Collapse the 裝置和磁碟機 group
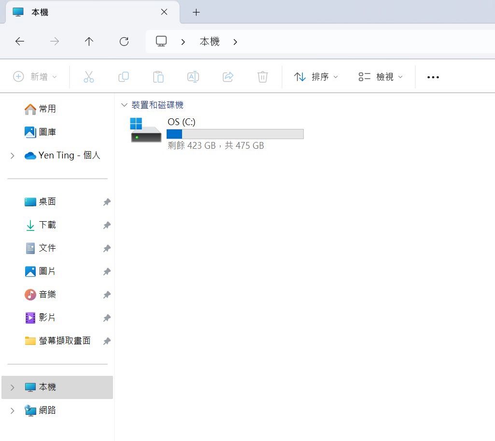 pos(125,105)
